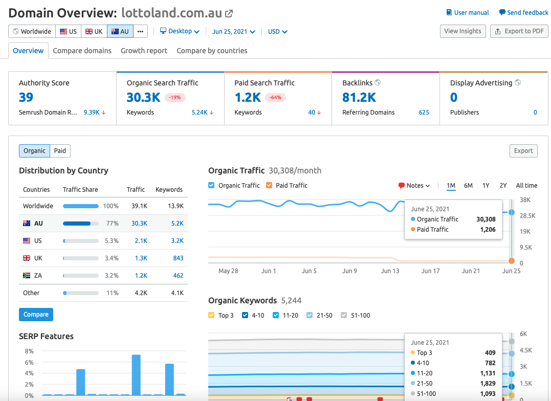551x401 pixels.
Task: Expand the Jun 25, 2021 date picker
Action: click(x=233, y=31)
